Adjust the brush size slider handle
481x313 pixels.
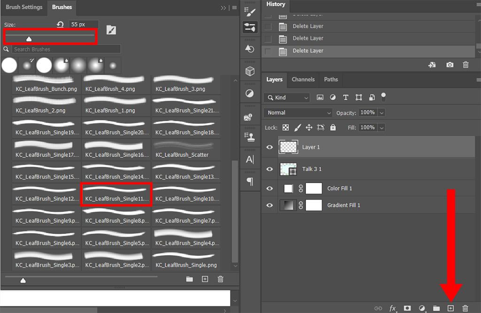(29, 39)
